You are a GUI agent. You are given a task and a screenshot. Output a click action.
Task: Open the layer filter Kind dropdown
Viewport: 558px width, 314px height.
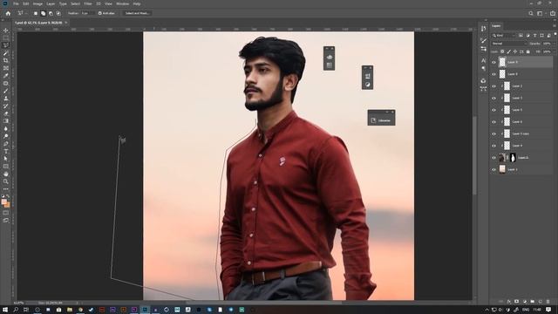(504, 35)
